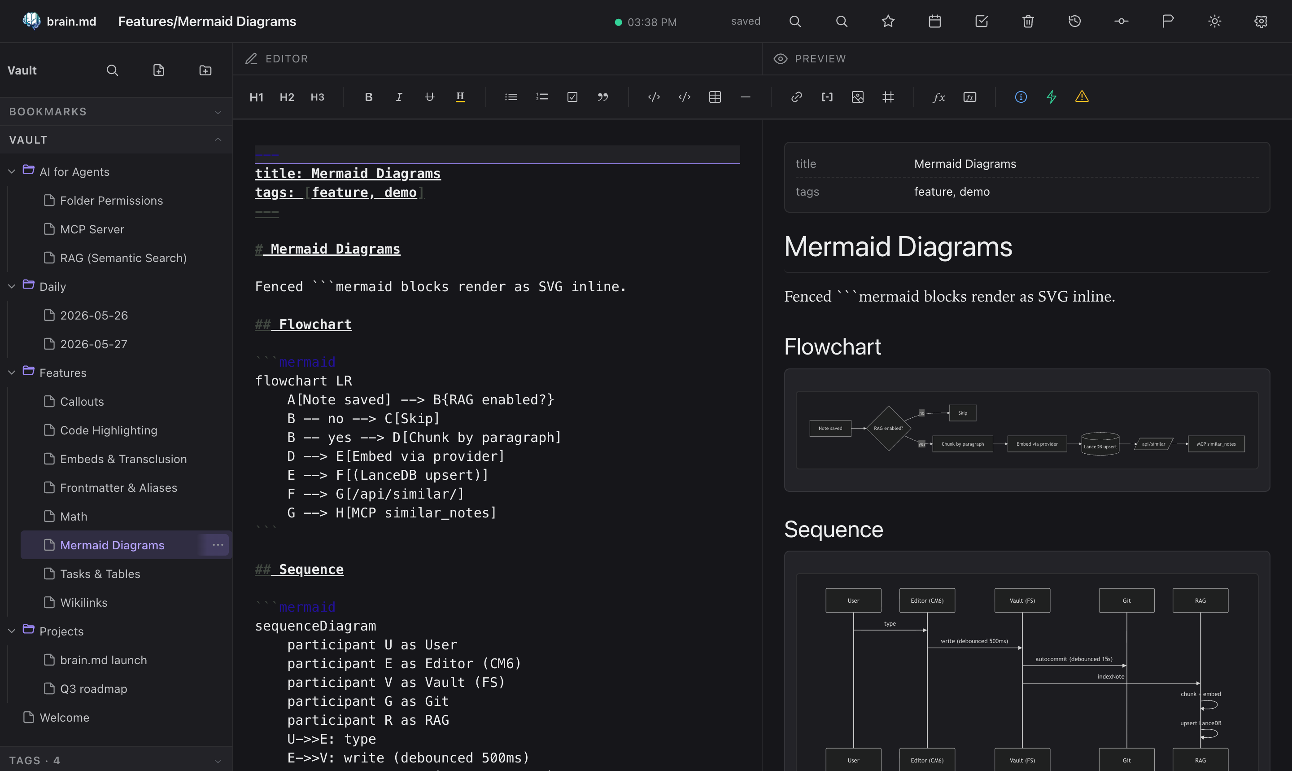Insert a numbered list

(541, 97)
